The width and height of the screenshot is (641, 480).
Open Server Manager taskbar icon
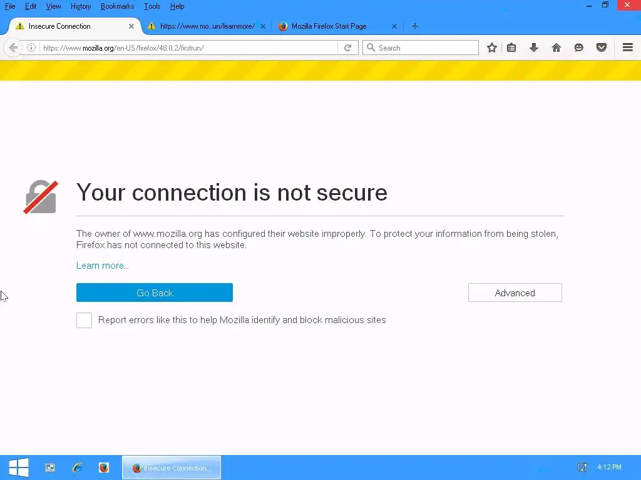coord(50,467)
